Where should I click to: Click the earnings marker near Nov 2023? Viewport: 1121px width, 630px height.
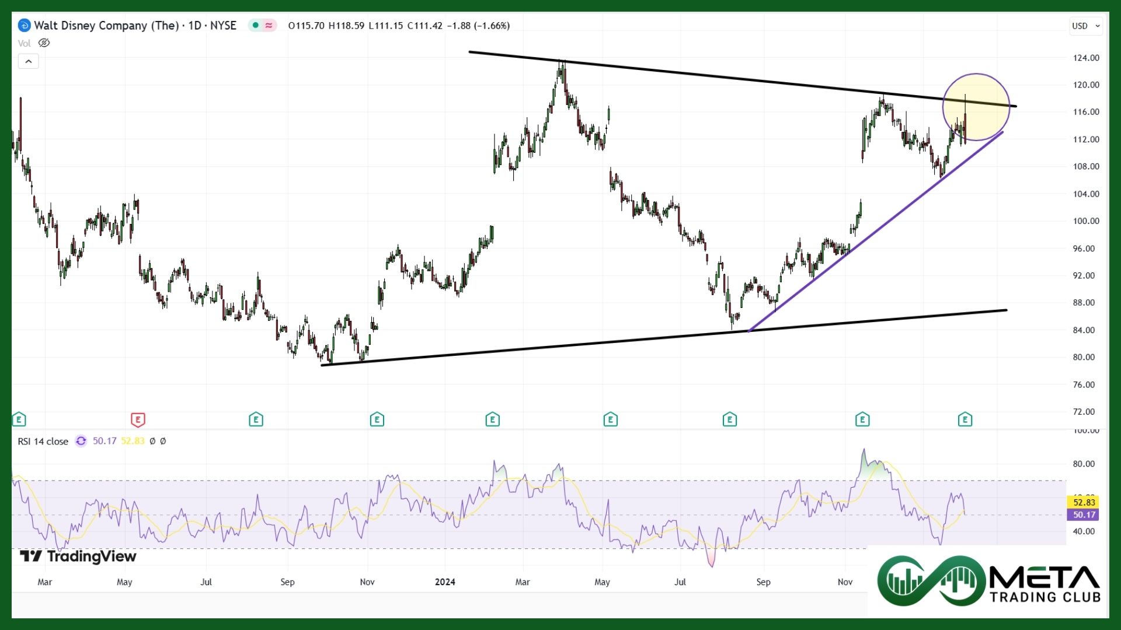click(x=377, y=419)
